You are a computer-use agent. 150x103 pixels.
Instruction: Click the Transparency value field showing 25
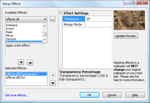coord(98,19)
